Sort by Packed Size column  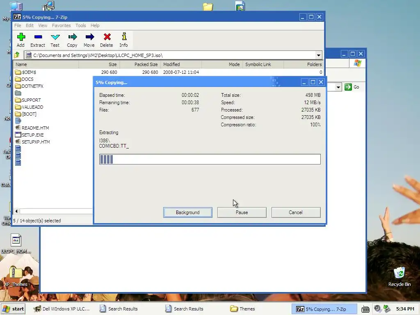[140, 64]
